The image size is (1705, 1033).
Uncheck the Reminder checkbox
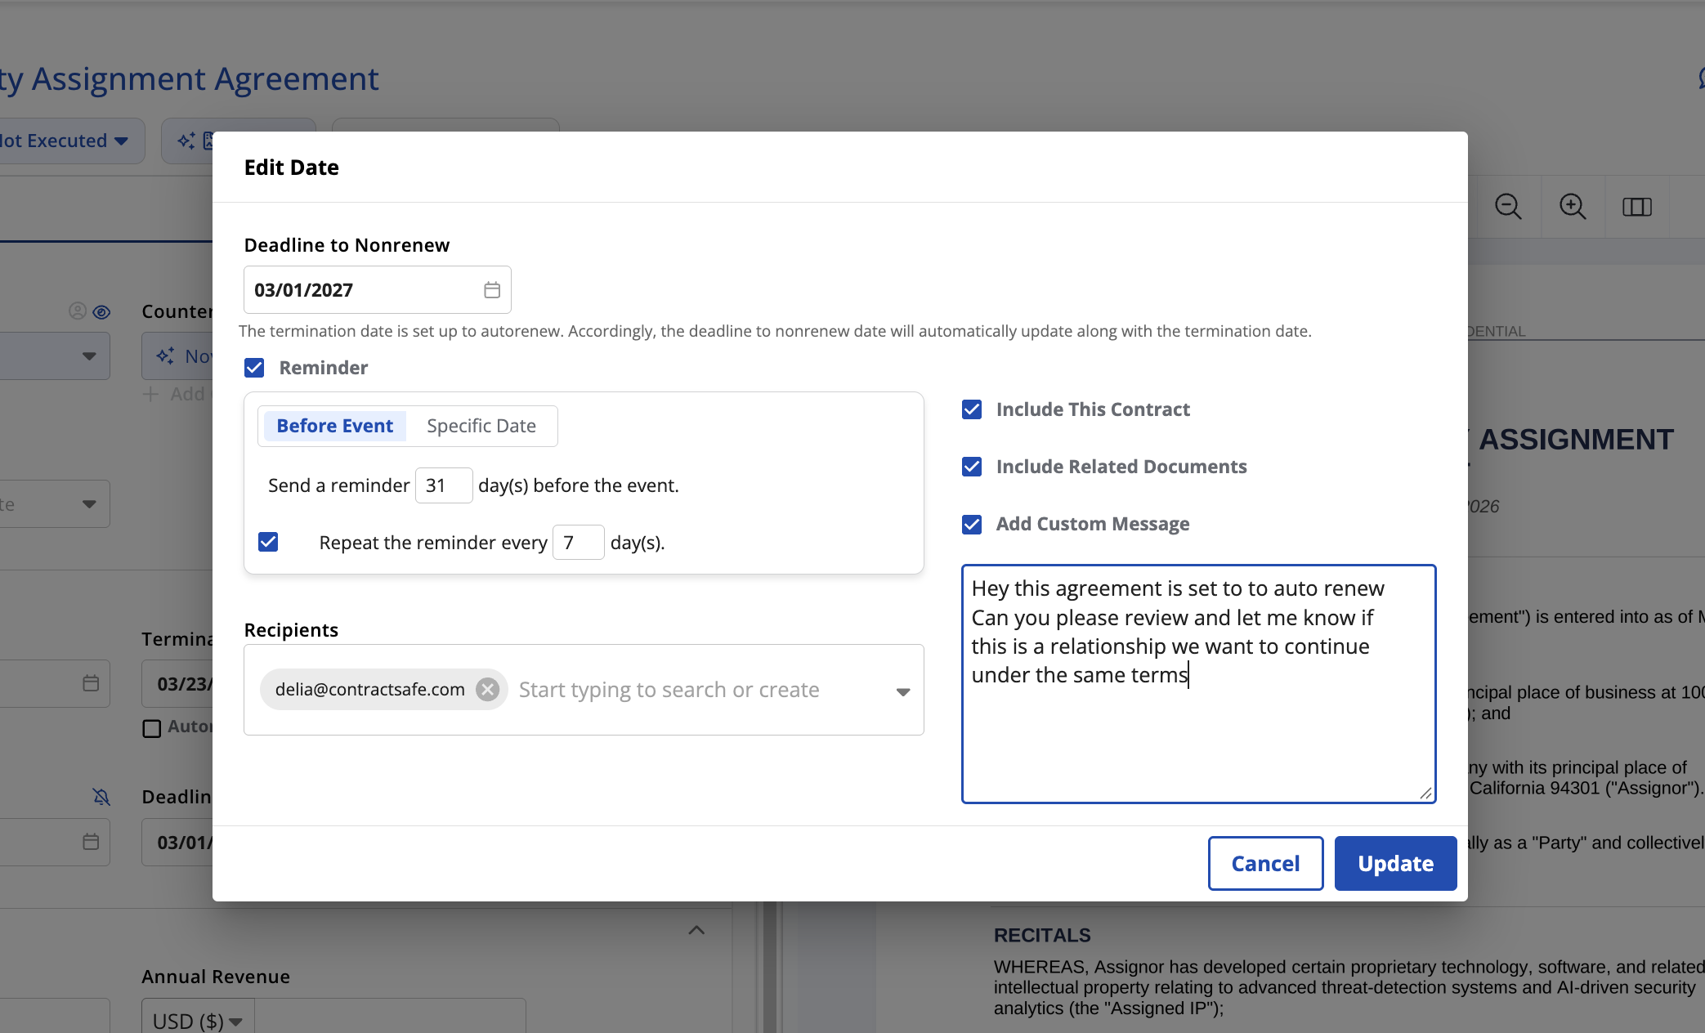(x=254, y=368)
